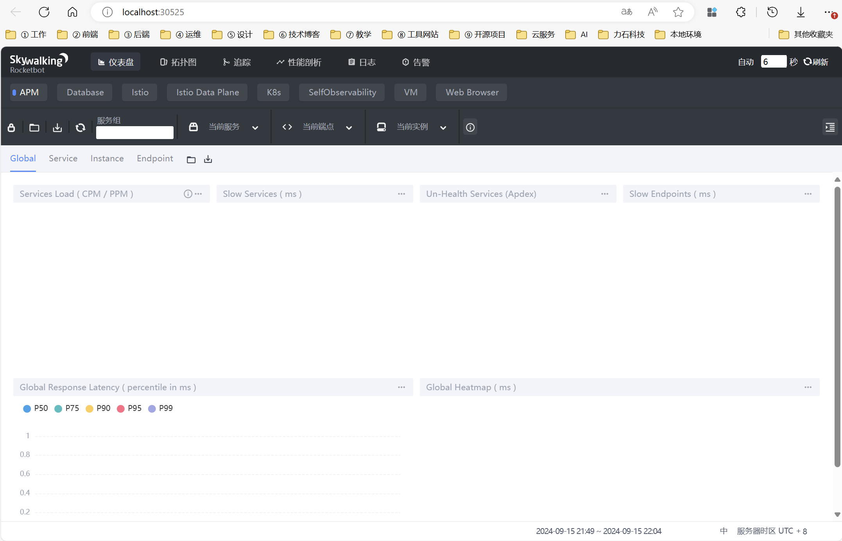The height and width of the screenshot is (541, 842).
Task: Click the info icon next to 当前实例 selector
Action: [470, 127]
